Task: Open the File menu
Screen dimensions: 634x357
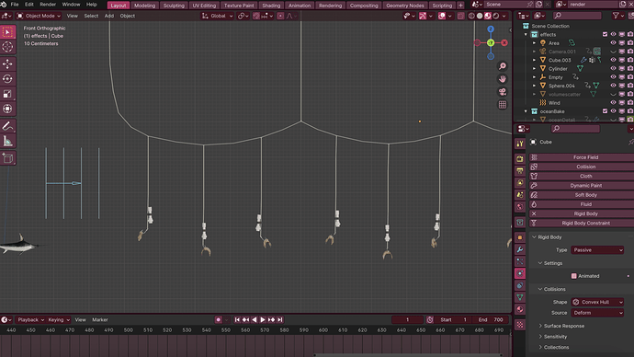Action: (15, 5)
